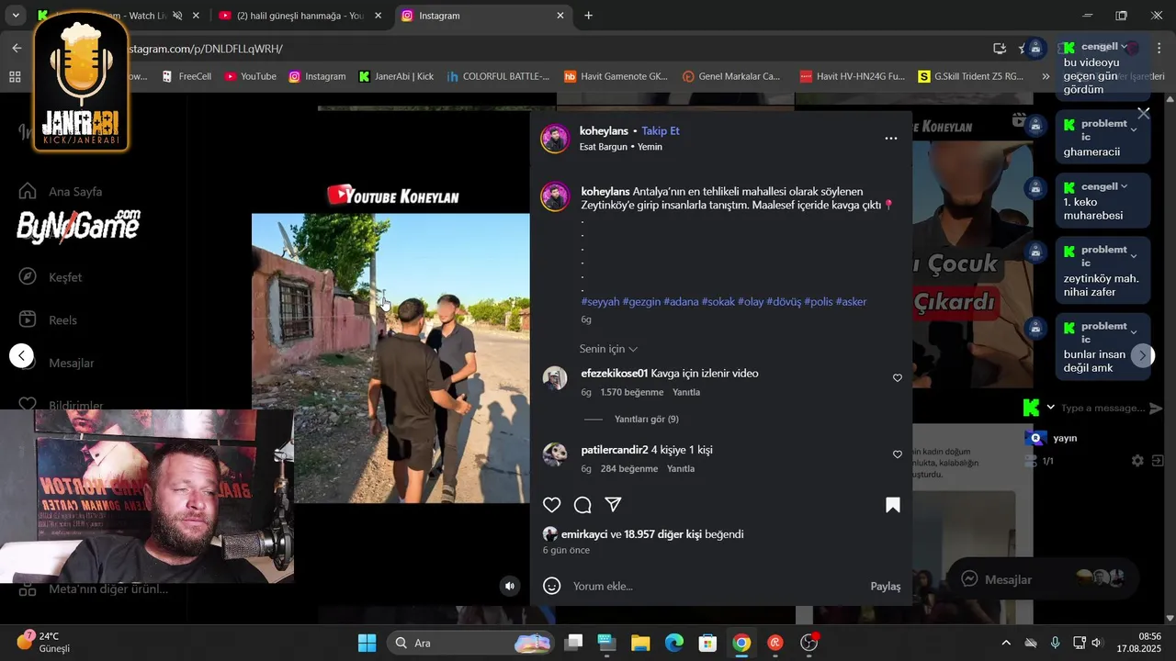
Task: View 18.957 diğer kişi likes list
Action: 663,534
